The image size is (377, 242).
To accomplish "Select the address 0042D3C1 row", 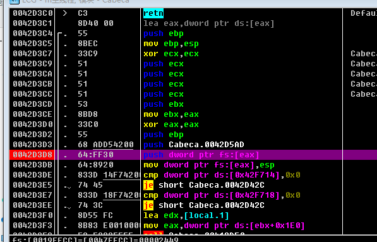I will [32, 23].
